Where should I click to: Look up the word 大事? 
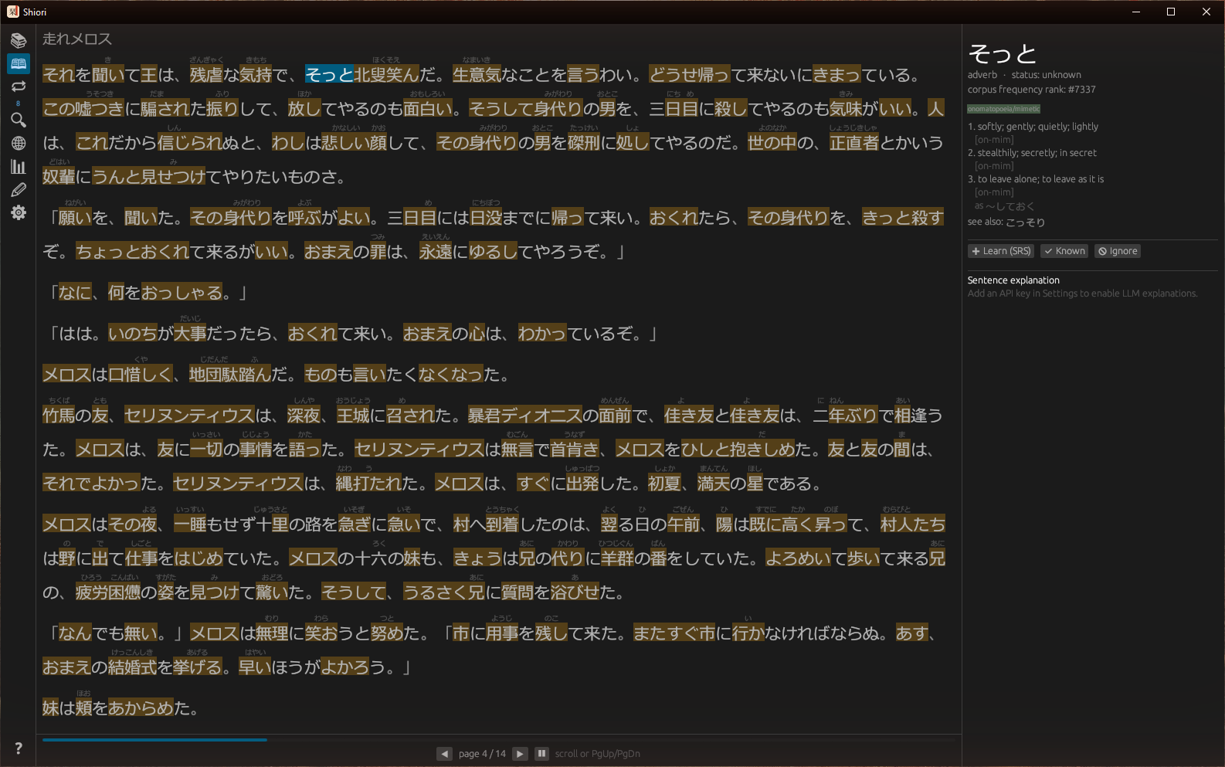point(190,334)
